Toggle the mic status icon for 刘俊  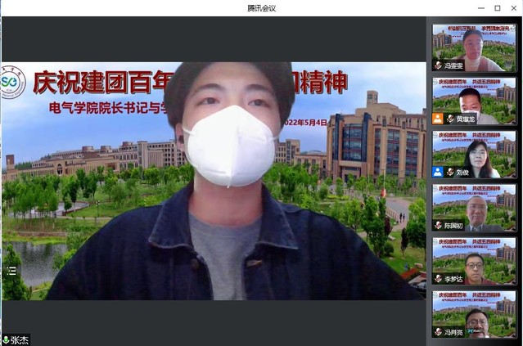point(449,172)
